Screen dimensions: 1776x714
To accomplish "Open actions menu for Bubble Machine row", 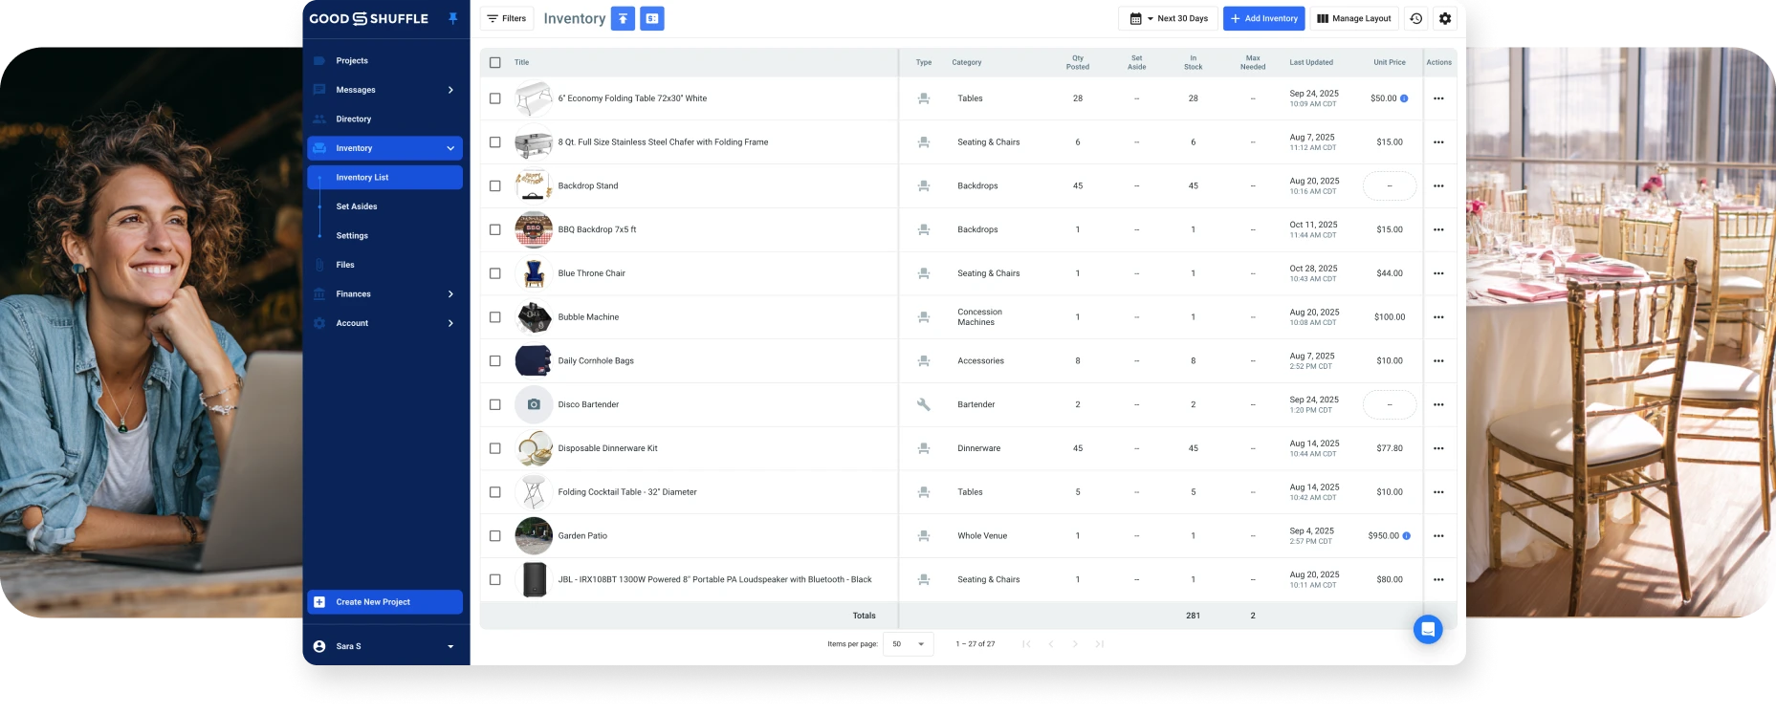I will click(1438, 317).
